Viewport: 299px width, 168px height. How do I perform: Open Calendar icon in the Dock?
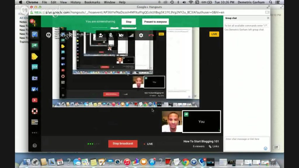tap(60, 162)
